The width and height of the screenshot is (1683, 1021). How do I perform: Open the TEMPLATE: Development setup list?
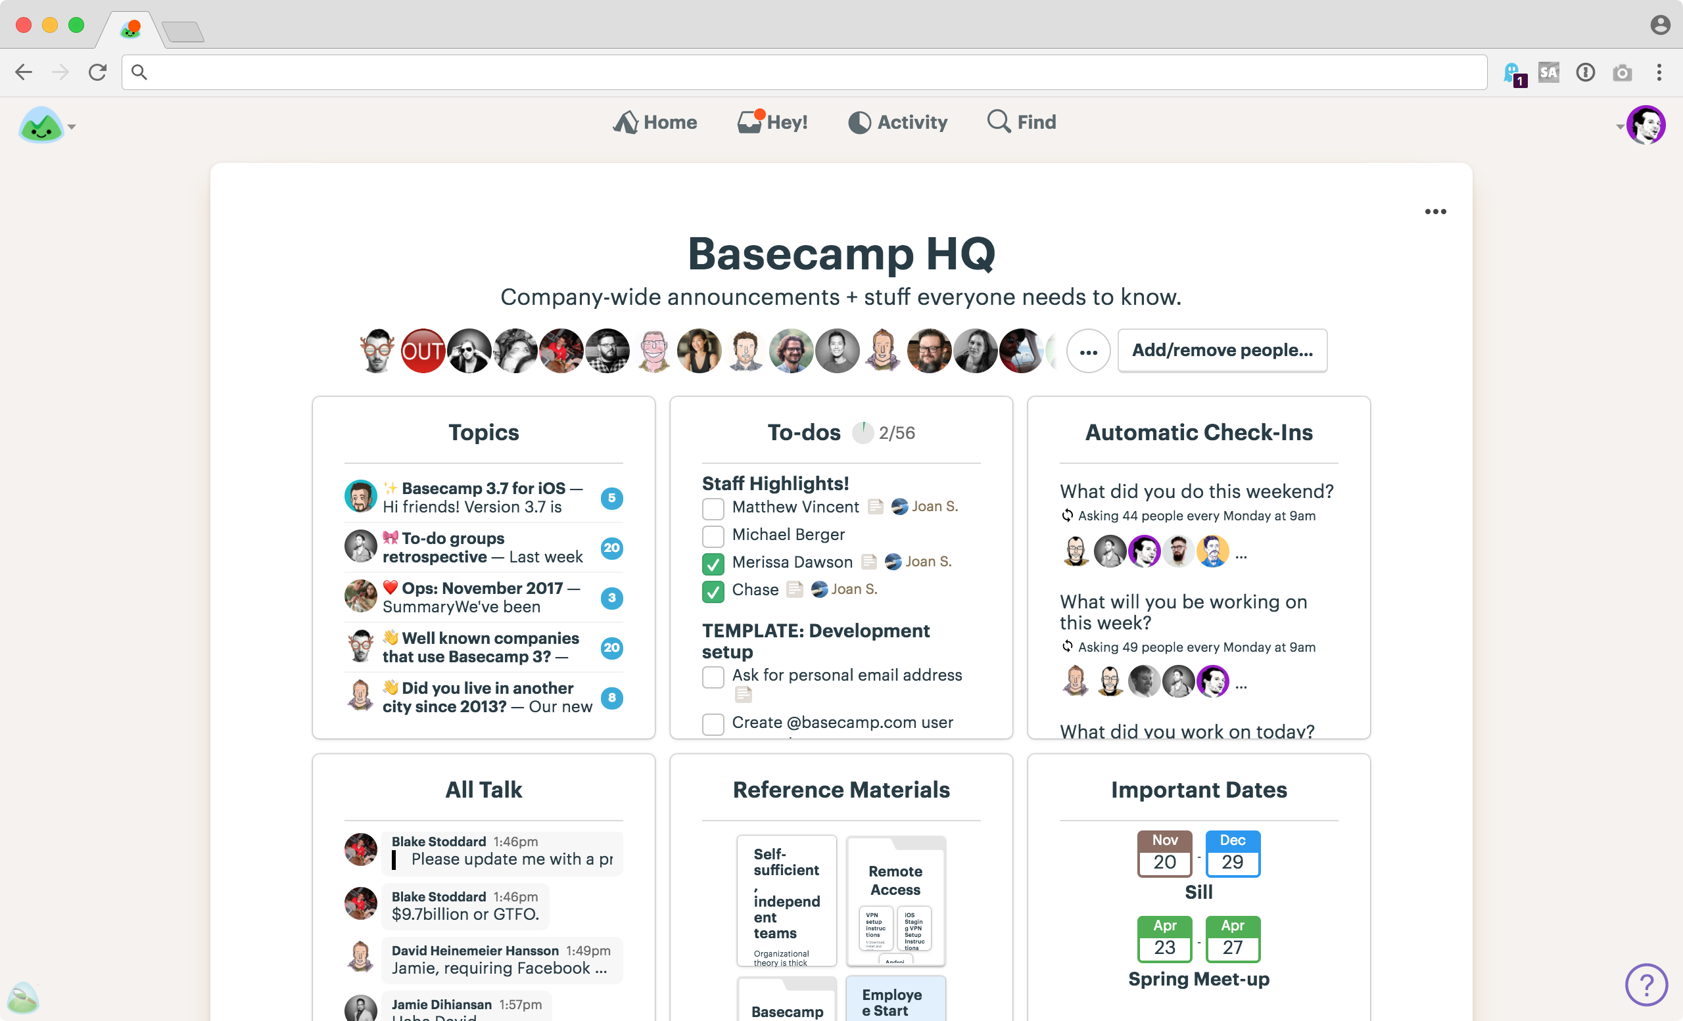816,641
